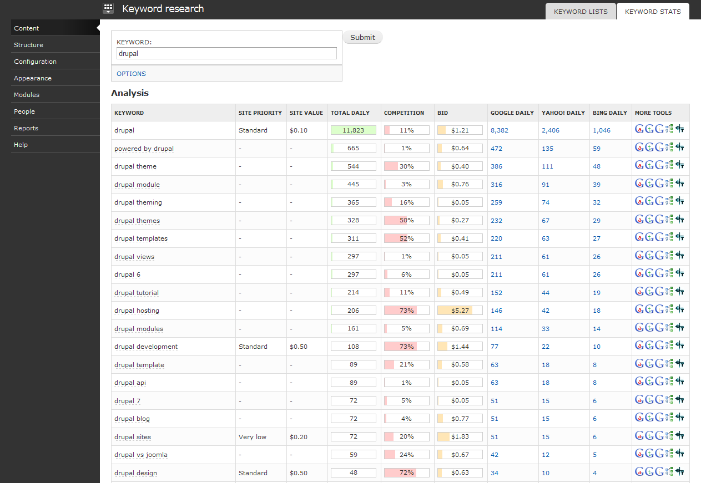Open the Reports admin menu item
Image resolution: width=701 pixels, height=483 pixels.
pos(56,128)
